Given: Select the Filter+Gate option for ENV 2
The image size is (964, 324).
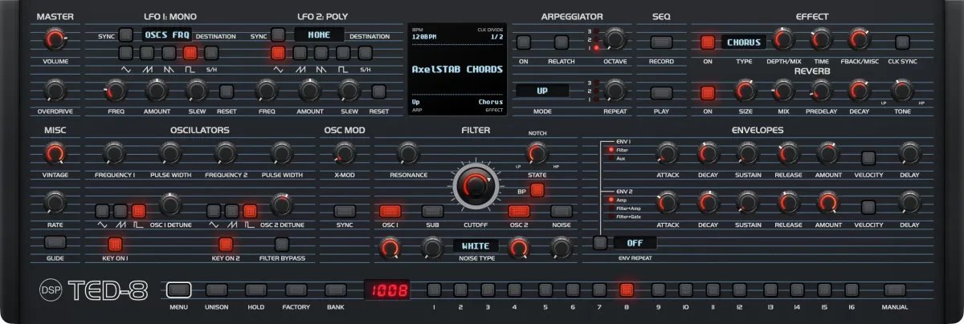Looking at the screenshot, I should 624,217.
